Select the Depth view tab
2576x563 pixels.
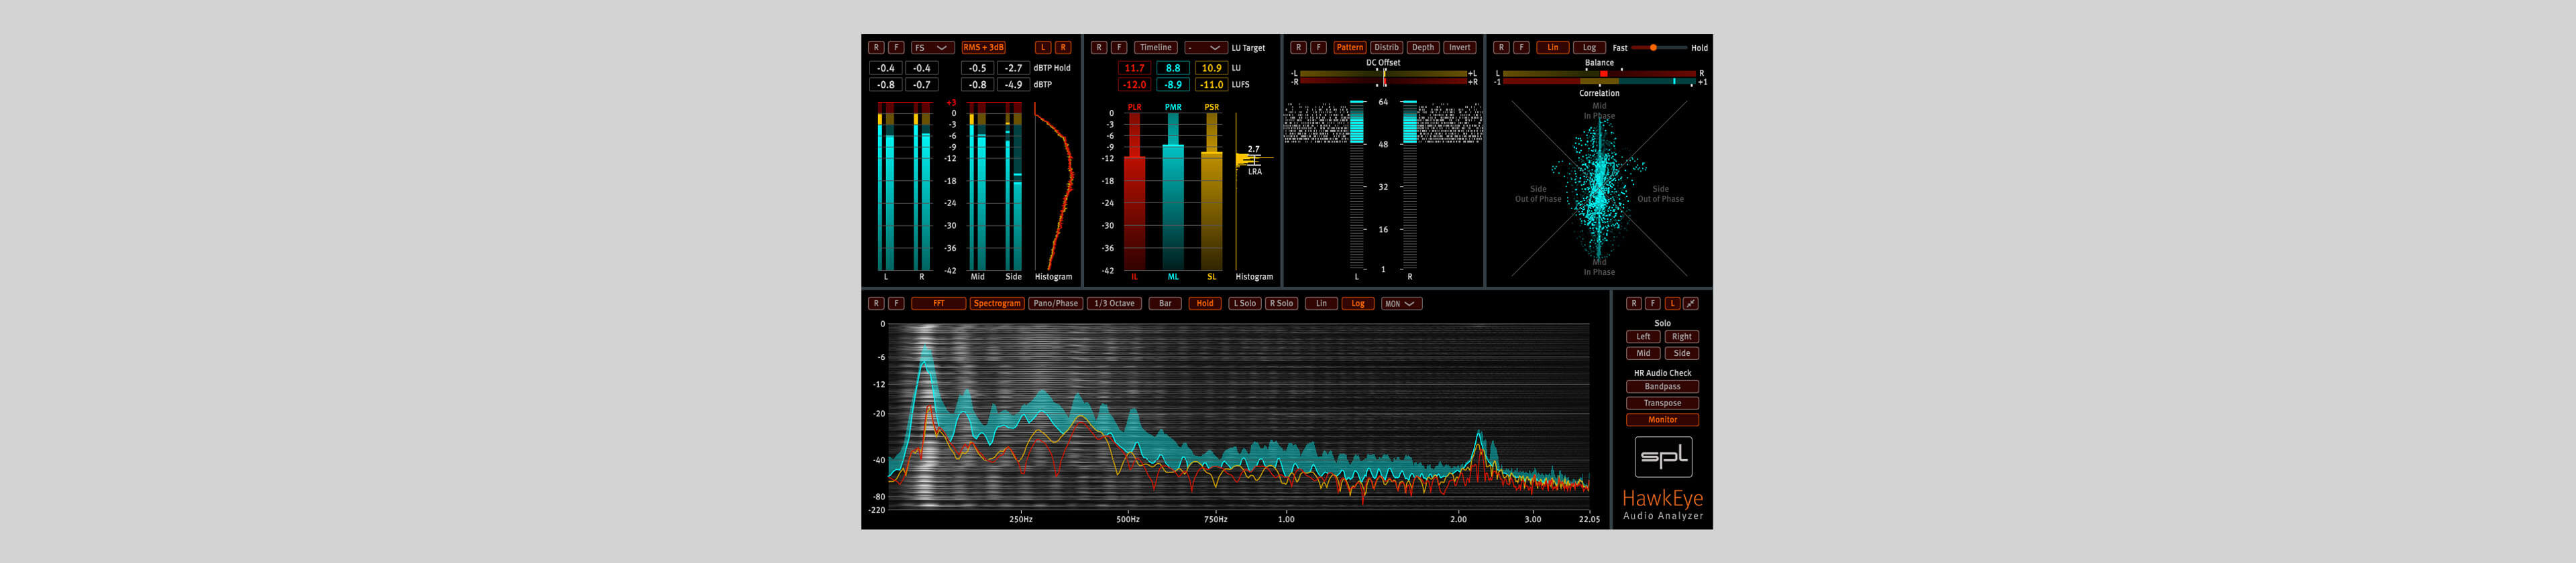click(1423, 48)
